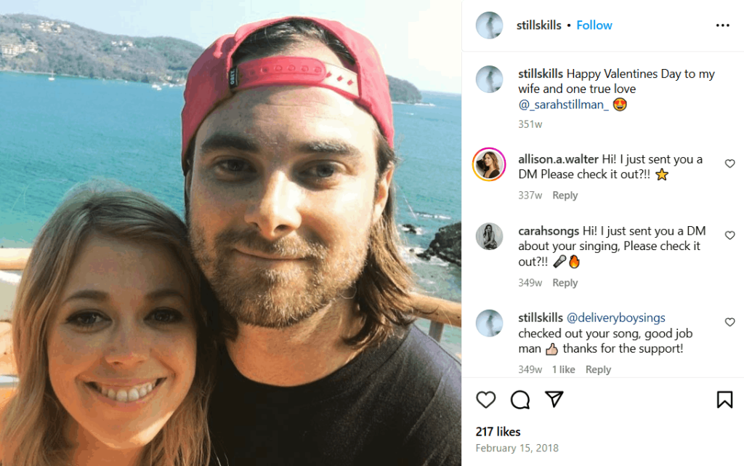
Task: Save the post with the bookmark icon
Action: point(724,400)
